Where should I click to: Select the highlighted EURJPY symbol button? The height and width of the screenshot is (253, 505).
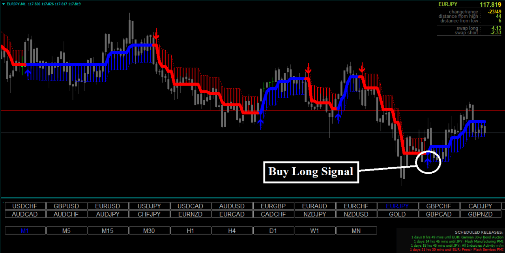click(398, 206)
